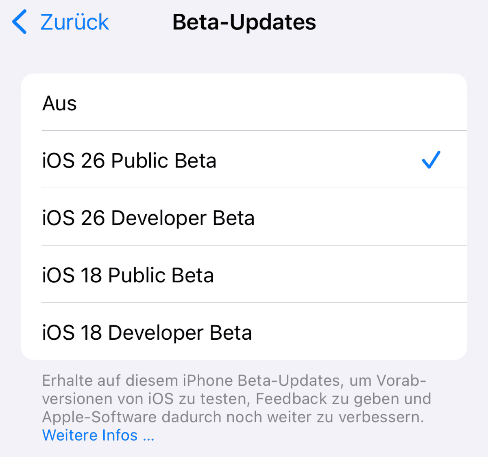Click the Beta-Updates page title
Viewport: 488px width, 457px height.
click(x=244, y=22)
